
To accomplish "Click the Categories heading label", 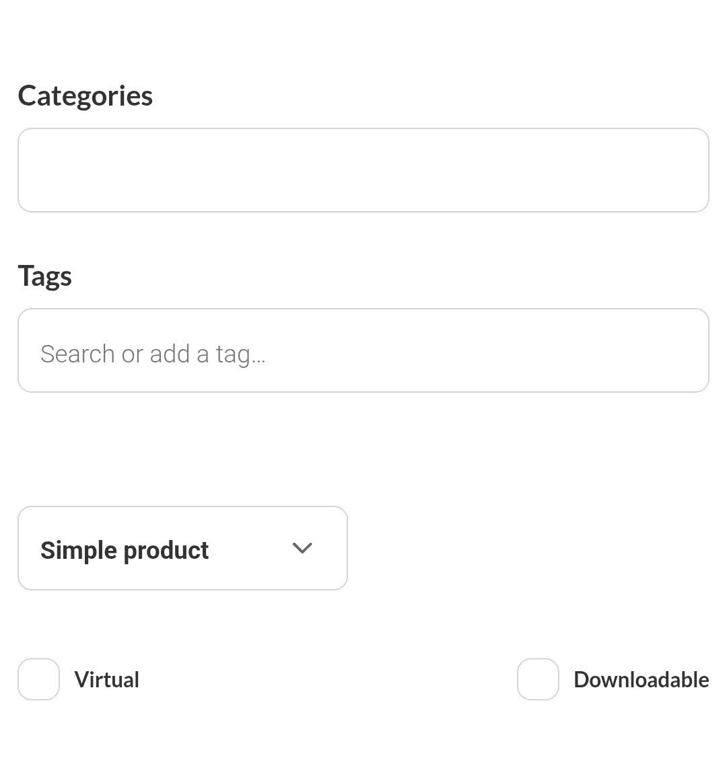I will [85, 95].
